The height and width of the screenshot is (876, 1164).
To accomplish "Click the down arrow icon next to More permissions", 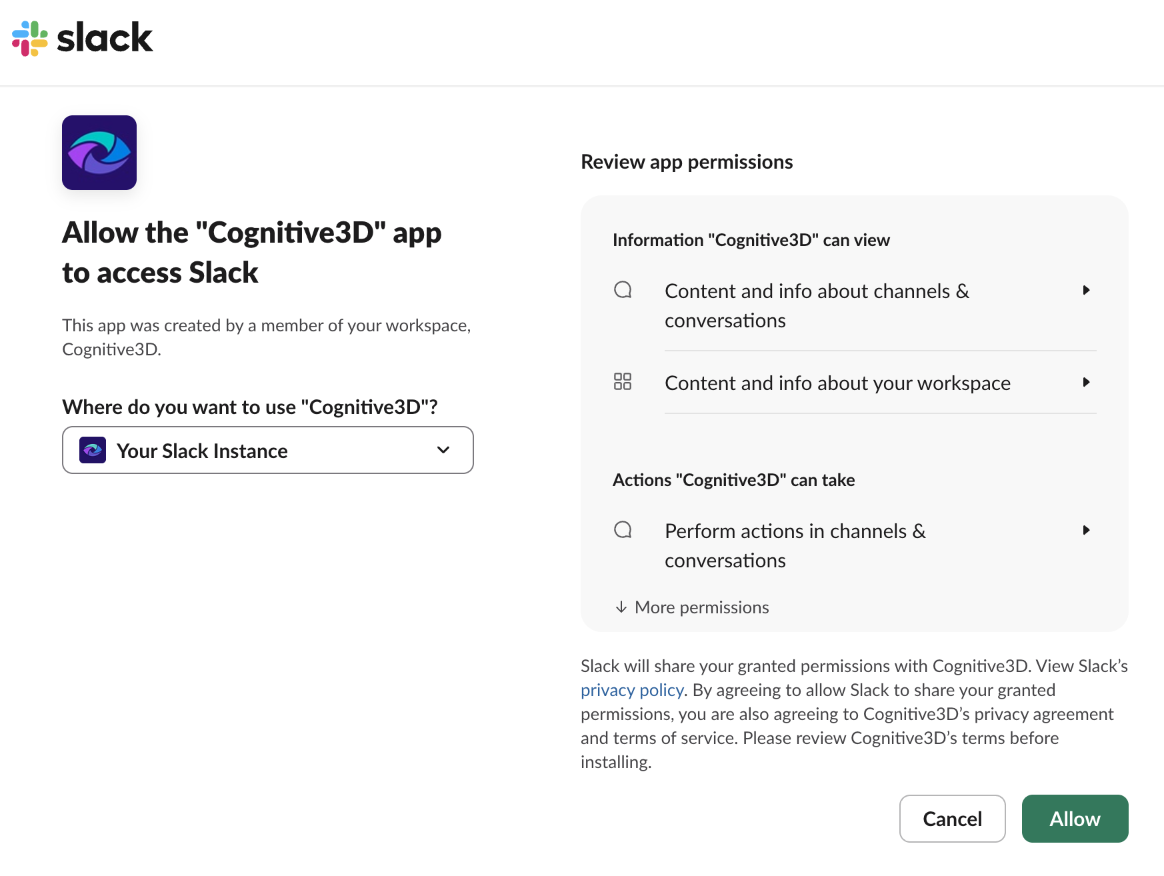I will pos(621,607).
